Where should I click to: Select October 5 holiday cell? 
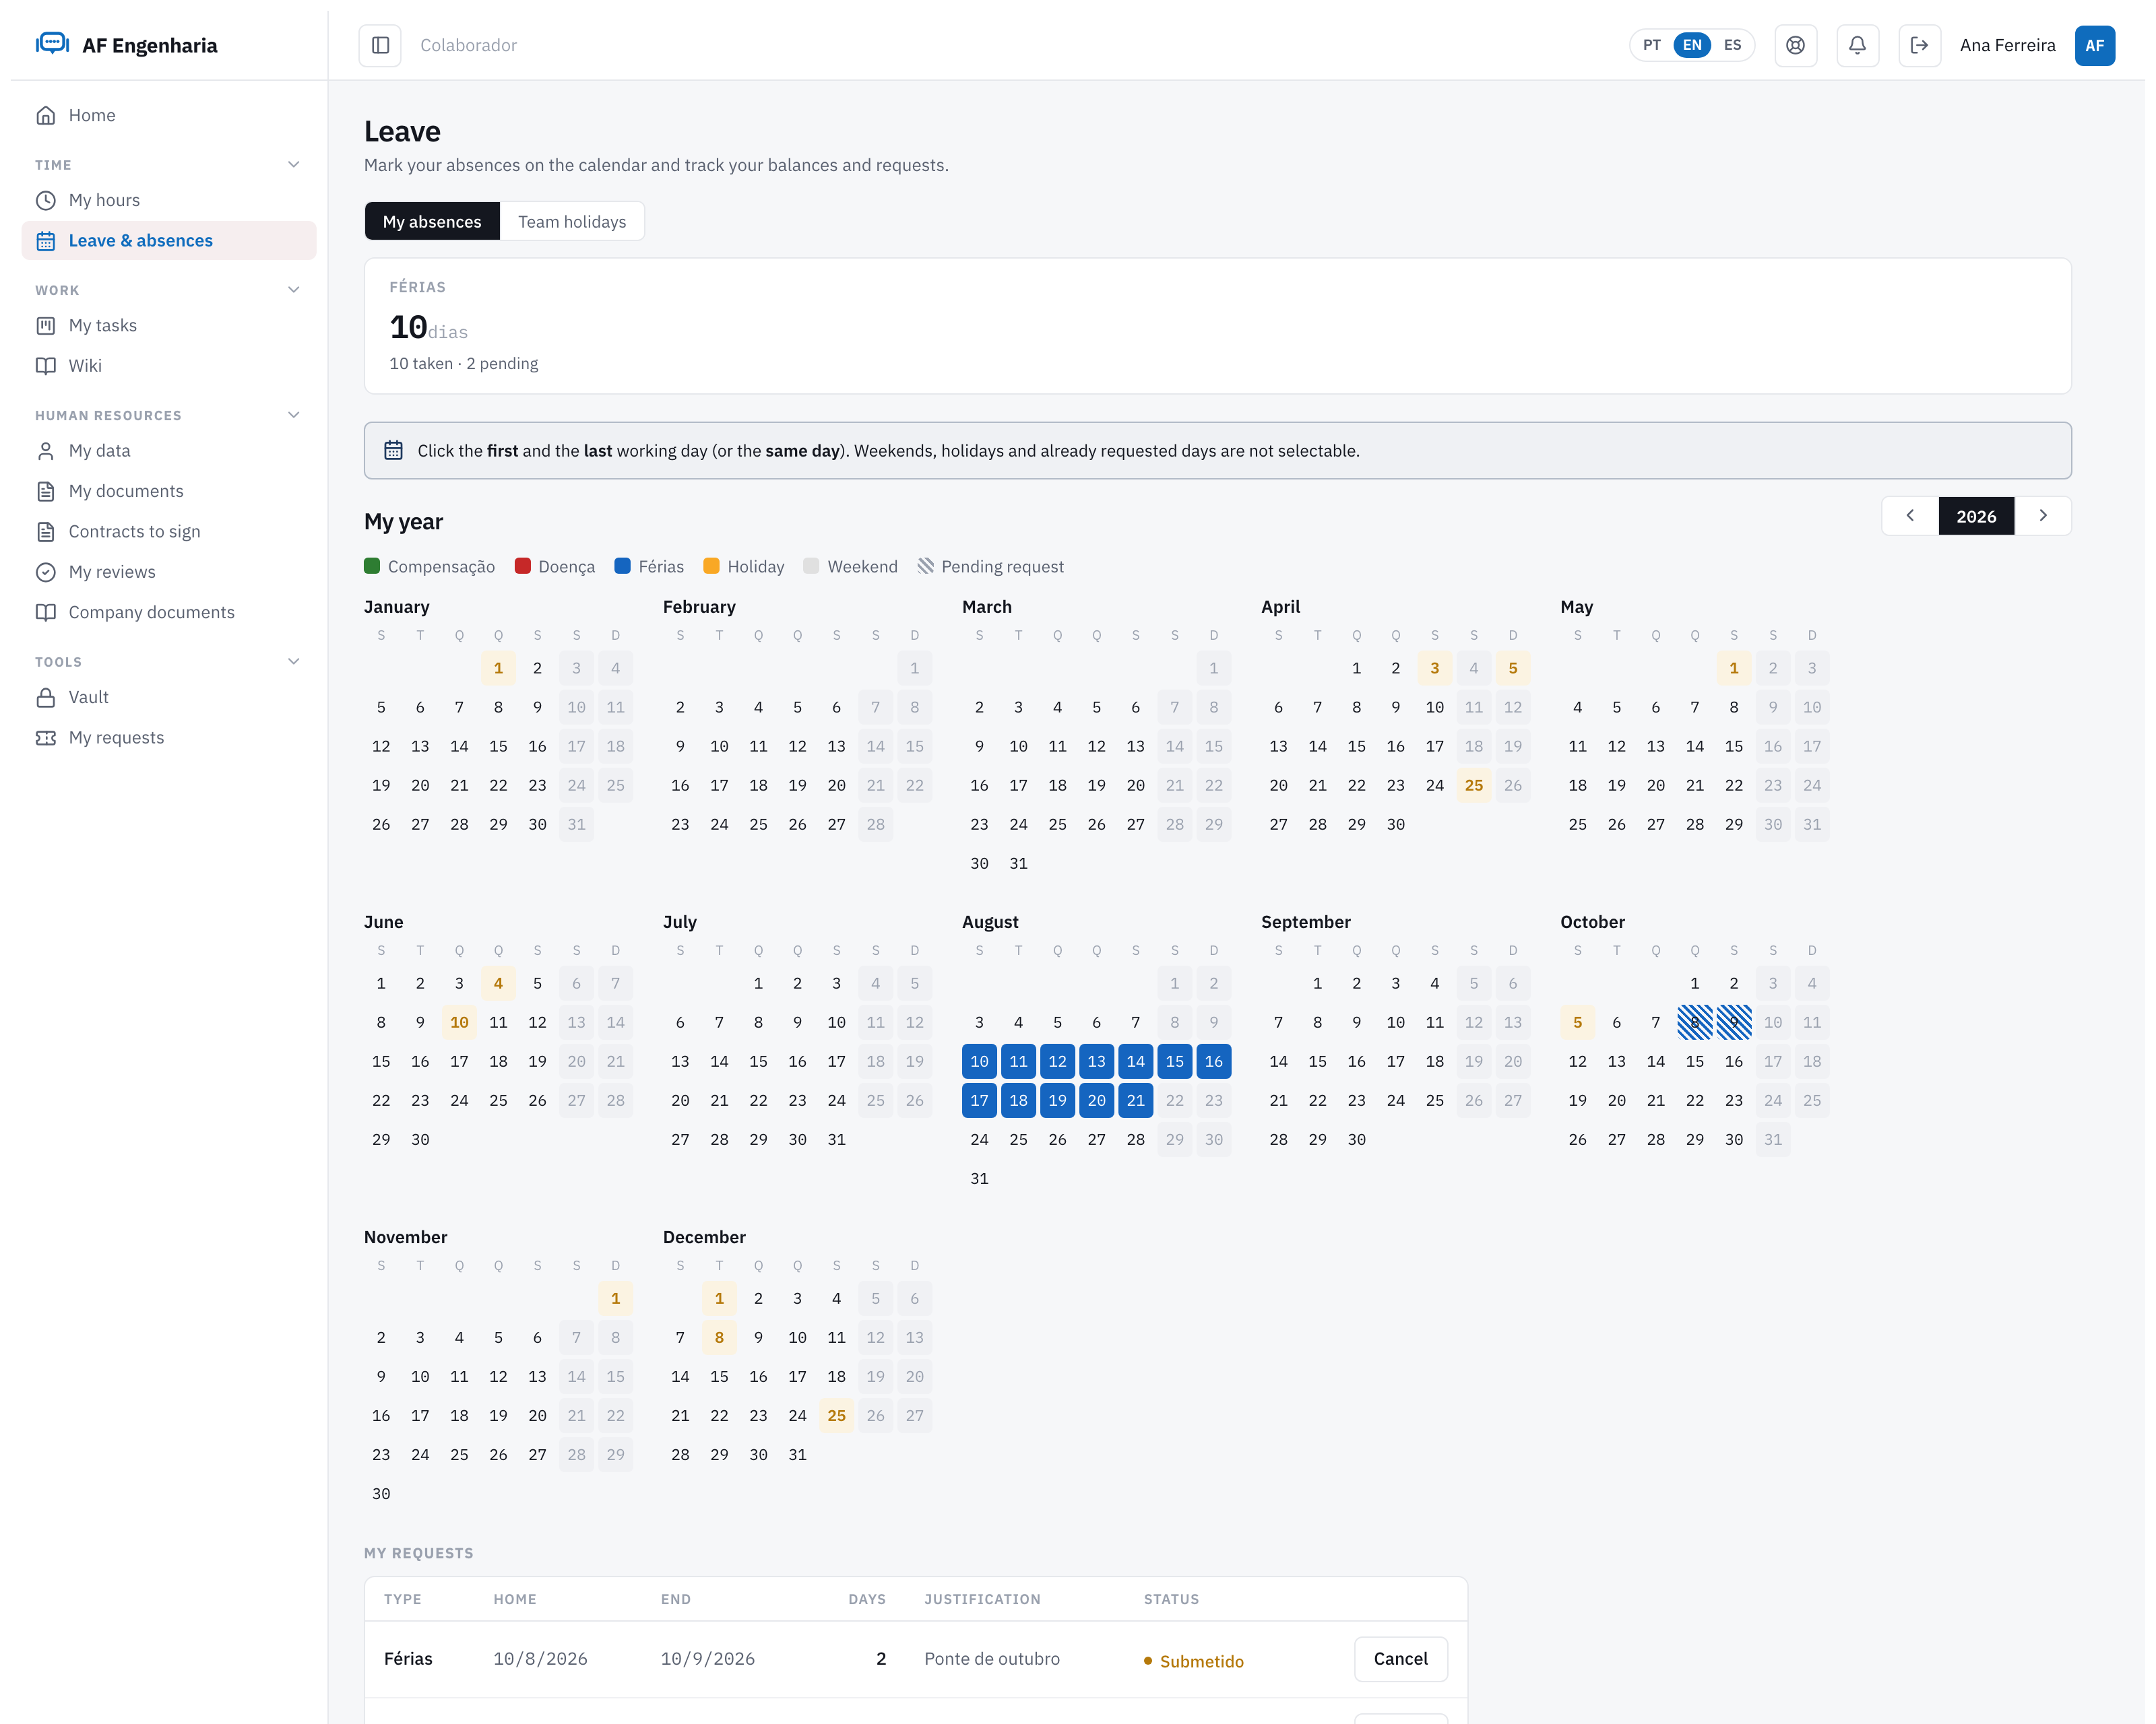point(1577,1022)
